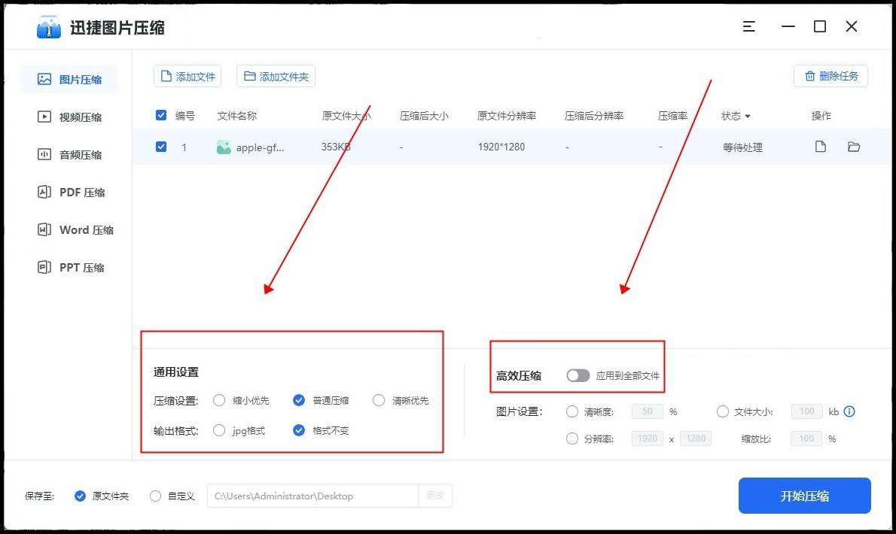Click the resolution width field 1920

[x=648, y=438]
